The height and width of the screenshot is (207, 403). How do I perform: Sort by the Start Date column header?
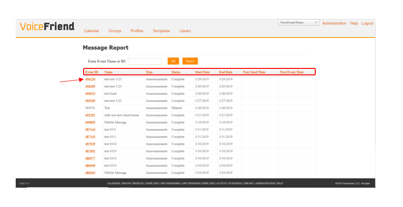[202, 72]
